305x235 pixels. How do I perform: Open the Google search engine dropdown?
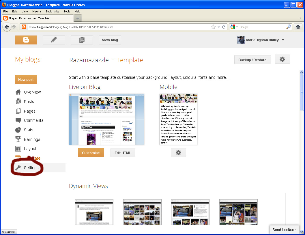(234, 27)
